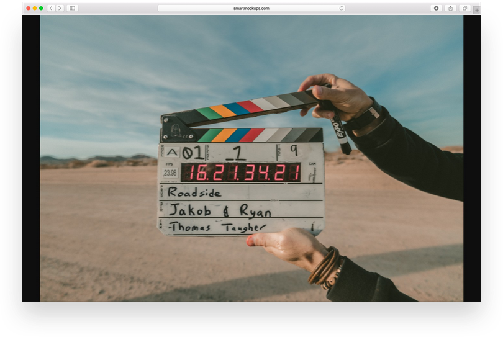Close the window with red button

tap(28, 8)
